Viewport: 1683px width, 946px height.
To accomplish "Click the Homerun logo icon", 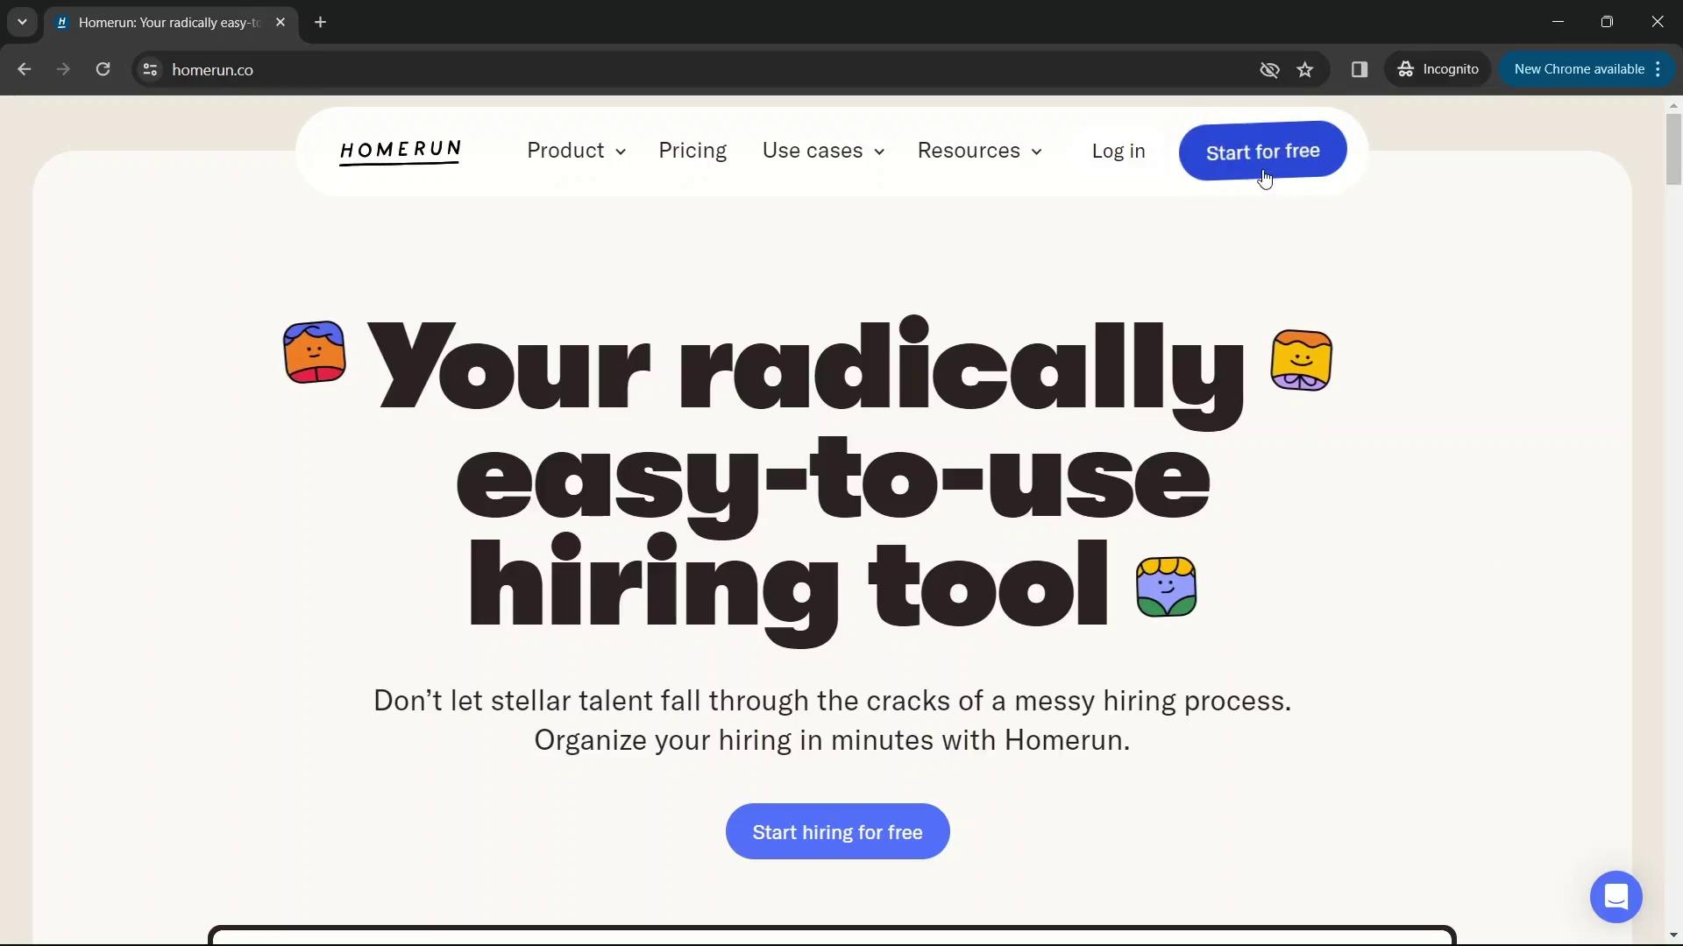I will tap(400, 150).
